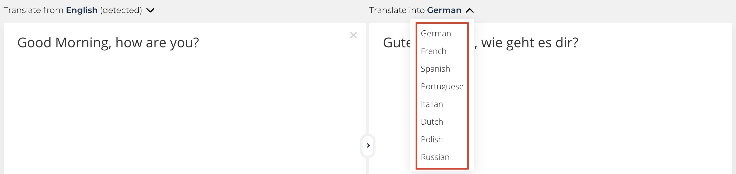Pick Russian from the language list

coord(435,157)
